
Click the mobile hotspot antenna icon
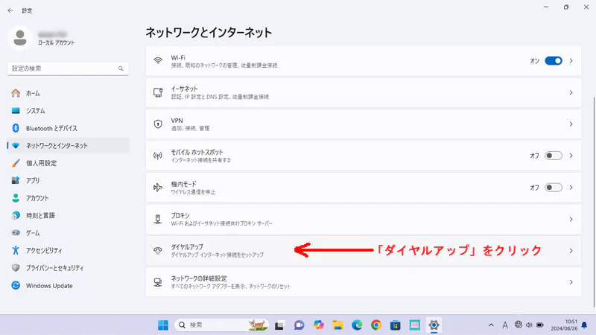click(x=158, y=156)
